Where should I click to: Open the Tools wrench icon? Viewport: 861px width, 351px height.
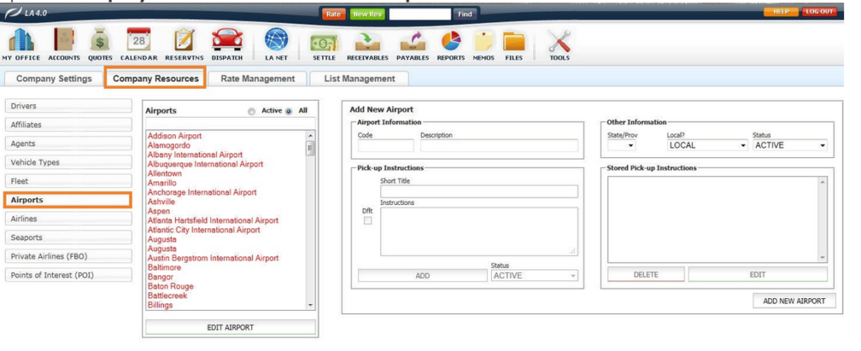[x=559, y=41]
